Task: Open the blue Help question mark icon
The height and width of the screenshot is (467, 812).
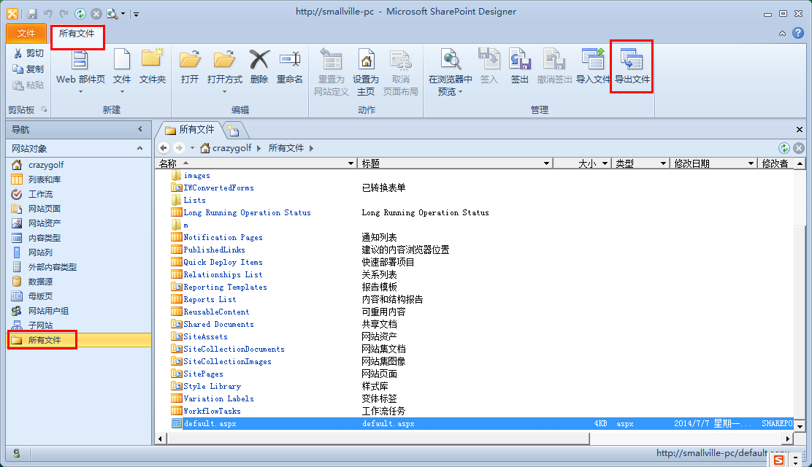Action: 798,33
